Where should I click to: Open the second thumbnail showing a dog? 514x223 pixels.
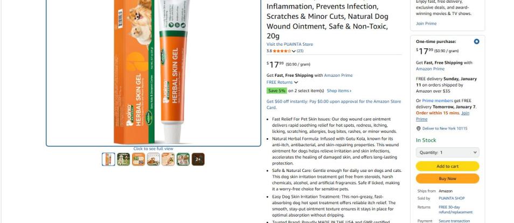(x=123, y=159)
